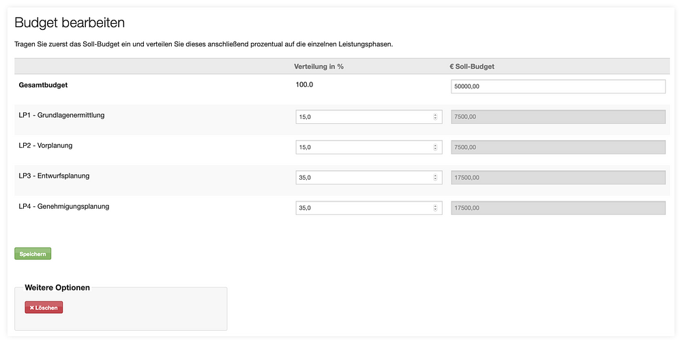Click the disabled LP1 budget field 7500,00
682x343 pixels.
click(558, 117)
